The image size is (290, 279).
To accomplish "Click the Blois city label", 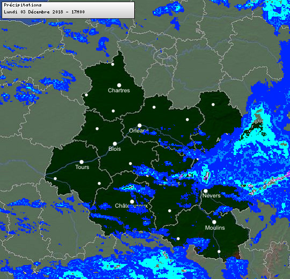I will (115, 149).
